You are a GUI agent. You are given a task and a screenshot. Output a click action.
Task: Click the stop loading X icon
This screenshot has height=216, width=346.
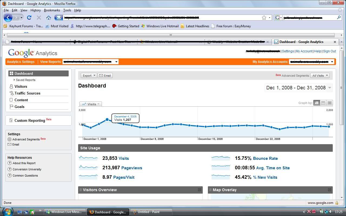pos(39,18)
